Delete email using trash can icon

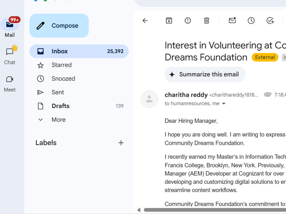[x=206, y=21]
